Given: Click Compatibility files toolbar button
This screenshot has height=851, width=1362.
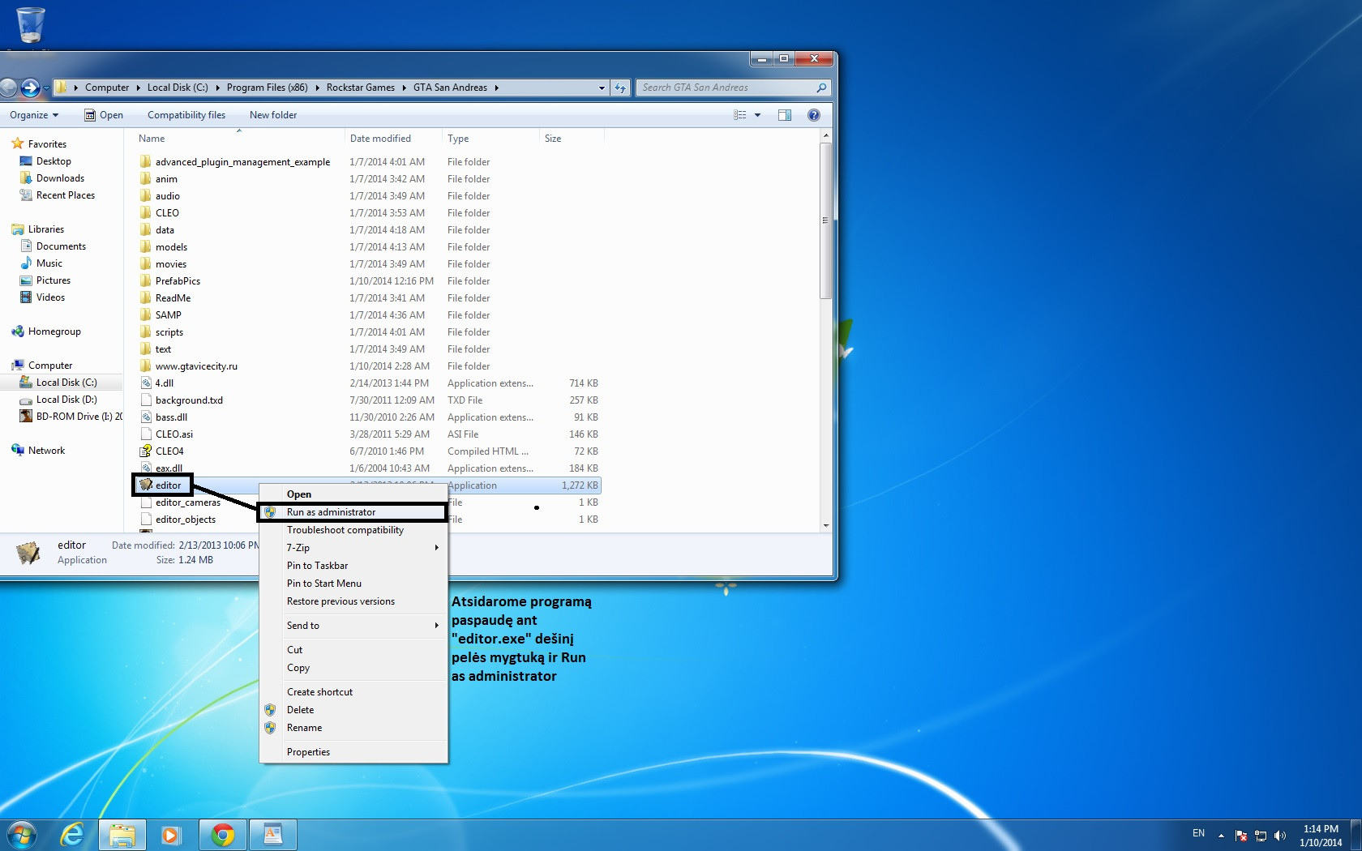Looking at the screenshot, I should coord(186,115).
